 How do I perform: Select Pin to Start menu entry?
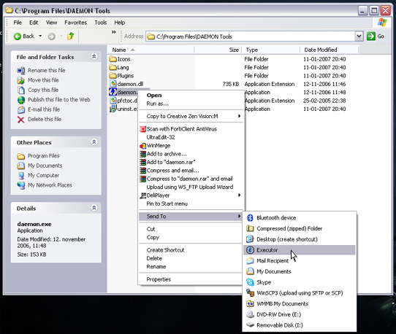[191, 203]
